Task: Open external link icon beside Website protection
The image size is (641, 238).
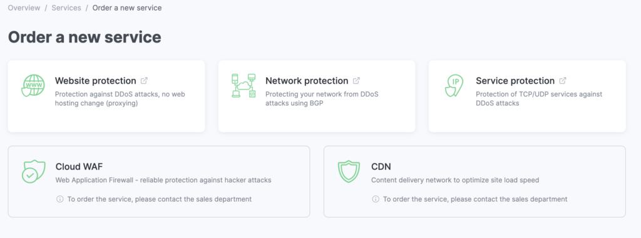Action: (x=144, y=81)
